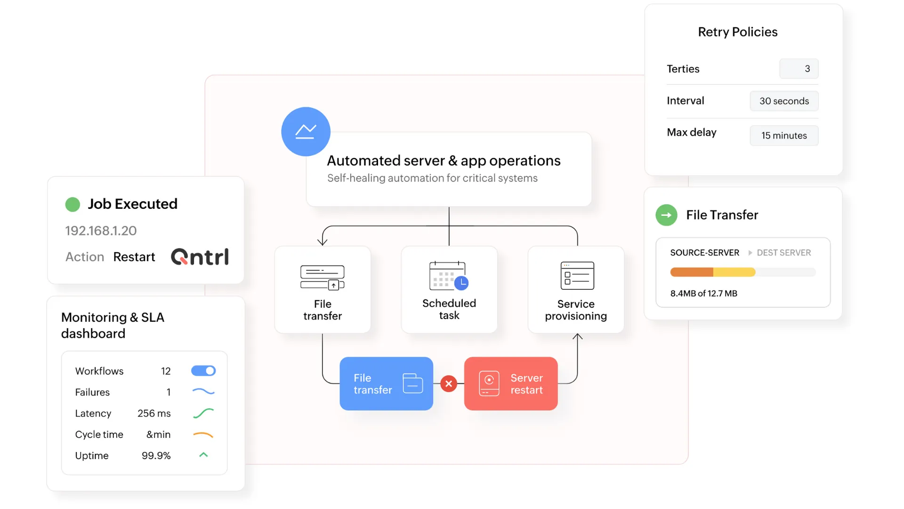
Task: Click the file transfer progress bar
Action: [x=743, y=272]
